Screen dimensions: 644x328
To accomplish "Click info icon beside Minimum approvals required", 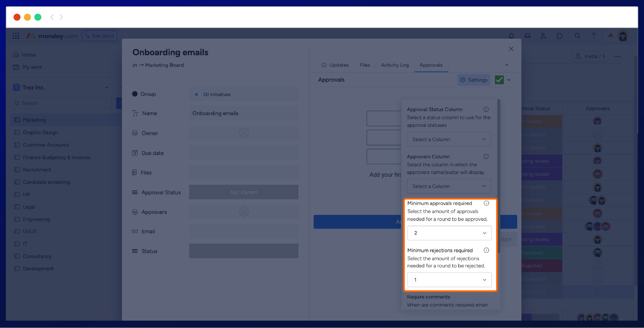I will pos(486,203).
